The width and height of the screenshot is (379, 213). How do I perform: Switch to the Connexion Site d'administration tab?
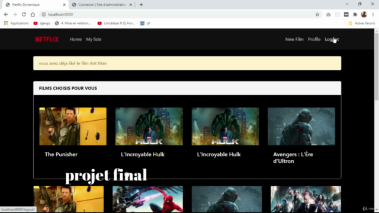point(102,5)
